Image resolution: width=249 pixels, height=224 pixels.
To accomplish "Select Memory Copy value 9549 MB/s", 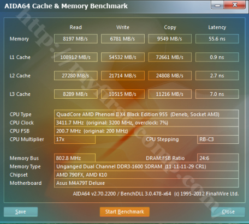I will pos(170,39).
